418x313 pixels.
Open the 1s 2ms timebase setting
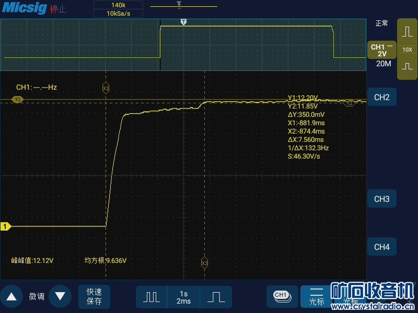click(x=183, y=297)
